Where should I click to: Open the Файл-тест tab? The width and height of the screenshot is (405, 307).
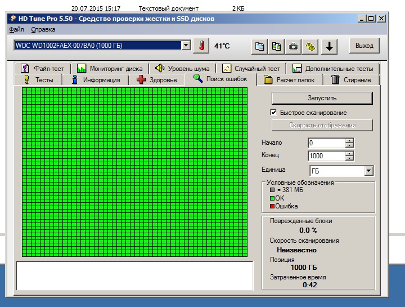[43, 69]
